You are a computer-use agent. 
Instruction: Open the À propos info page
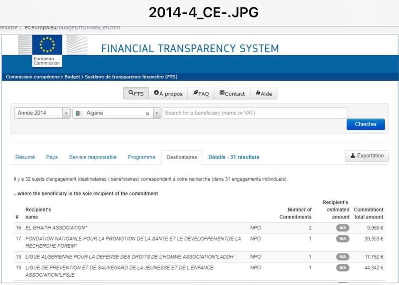[168, 93]
